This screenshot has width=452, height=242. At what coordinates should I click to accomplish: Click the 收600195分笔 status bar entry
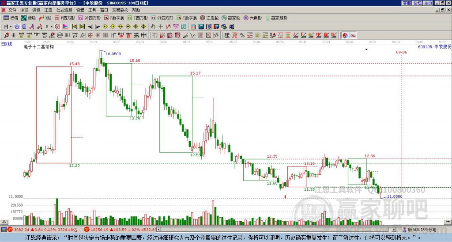419,230
